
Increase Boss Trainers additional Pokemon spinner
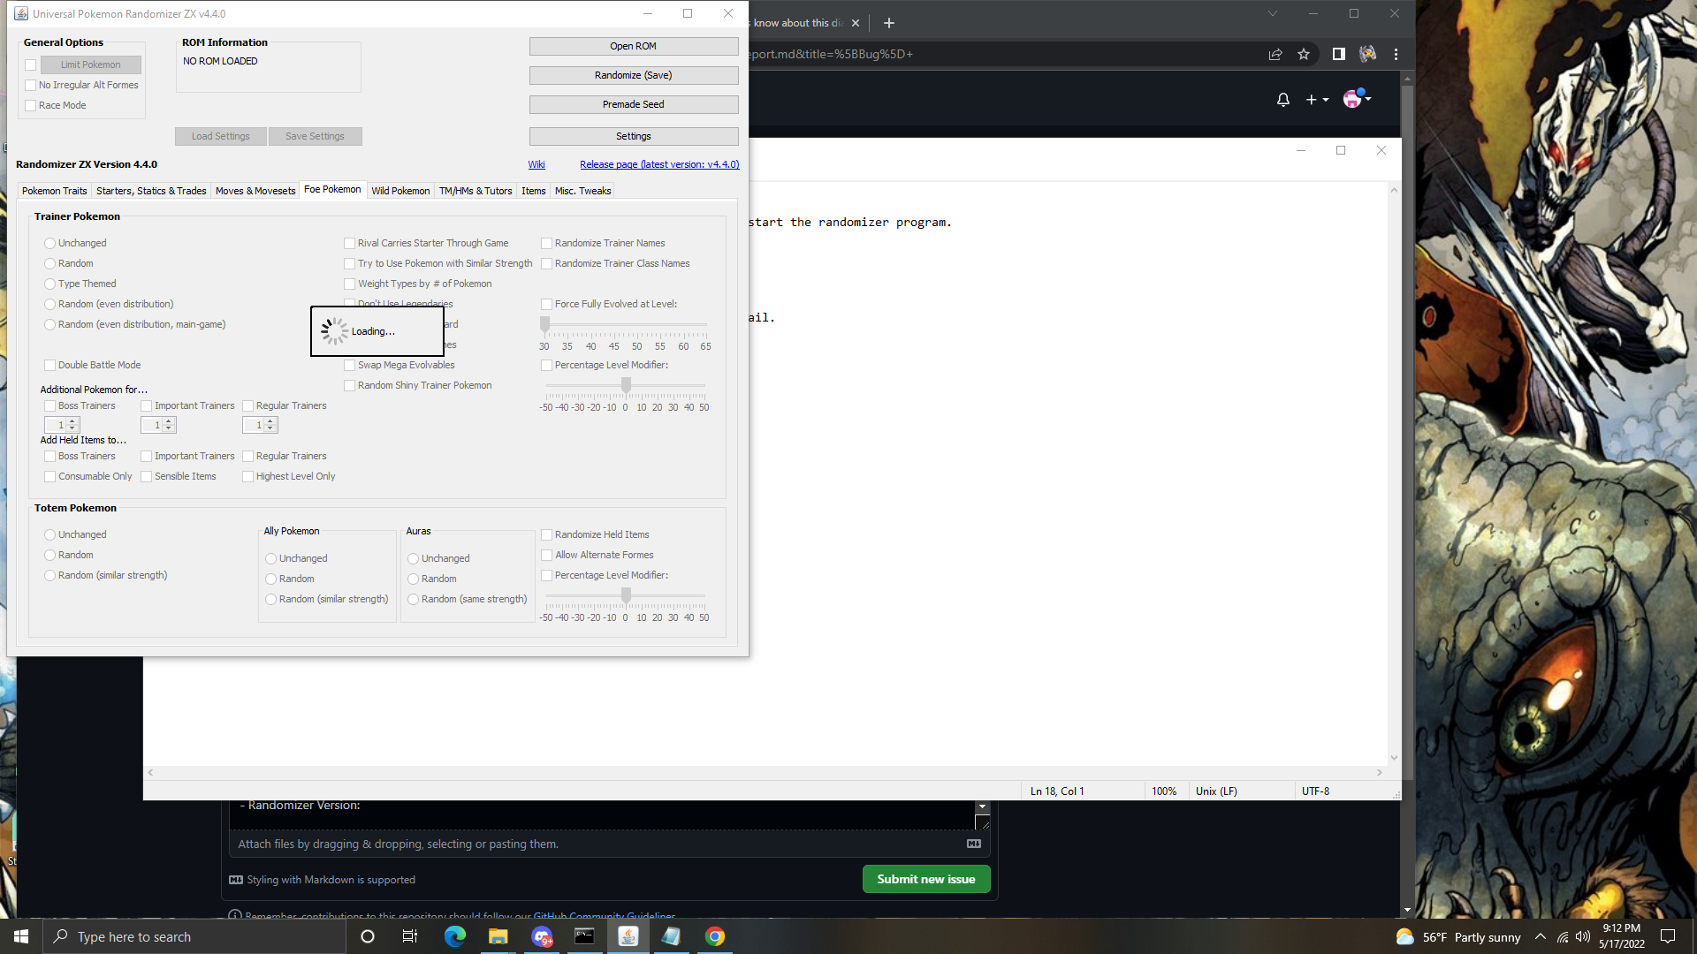tap(72, 422)
